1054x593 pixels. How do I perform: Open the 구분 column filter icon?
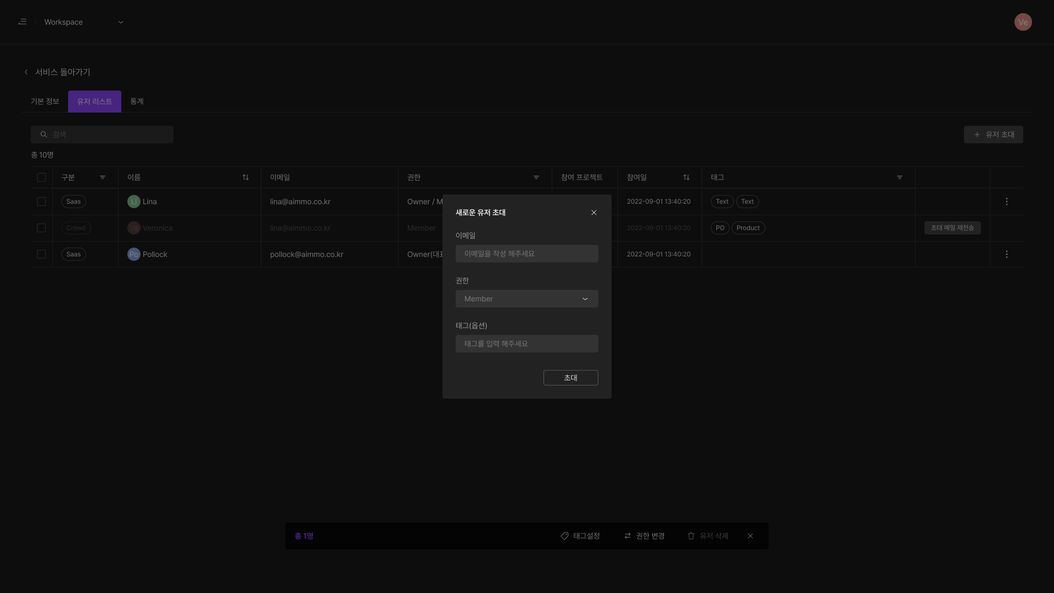[x=103, y=177]
